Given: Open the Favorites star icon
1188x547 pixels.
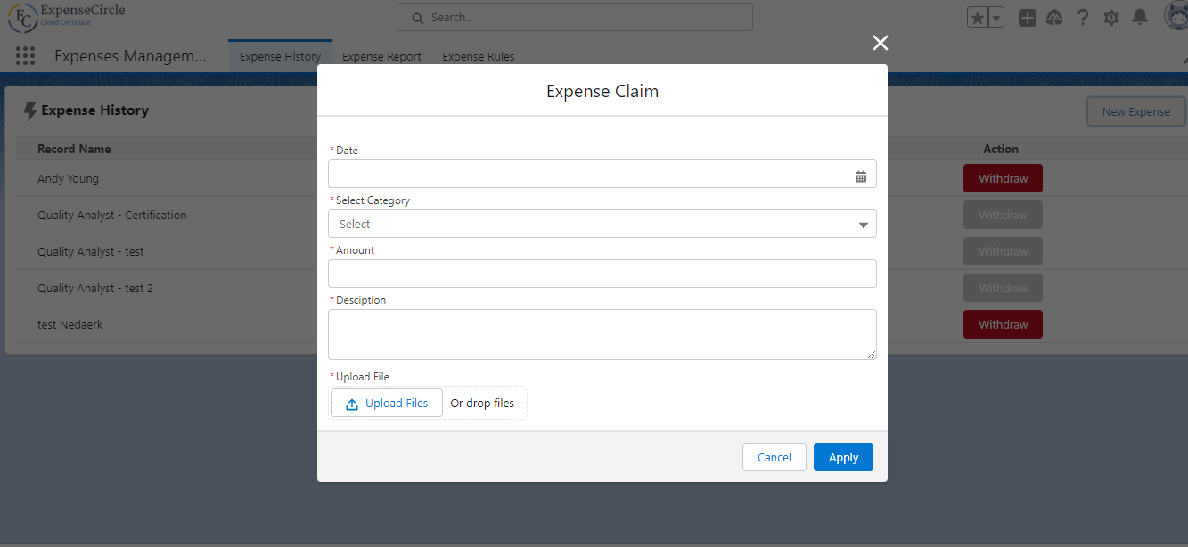Looking at the screenshot, I should [978, 18].
